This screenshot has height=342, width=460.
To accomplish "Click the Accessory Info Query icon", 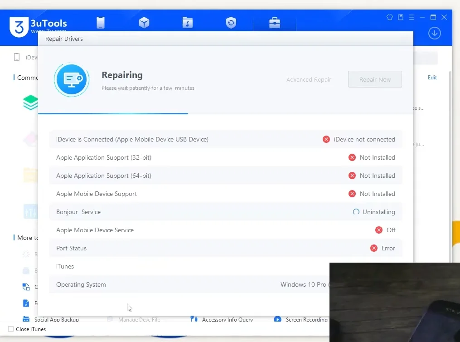I will click(x=194, y=319).
